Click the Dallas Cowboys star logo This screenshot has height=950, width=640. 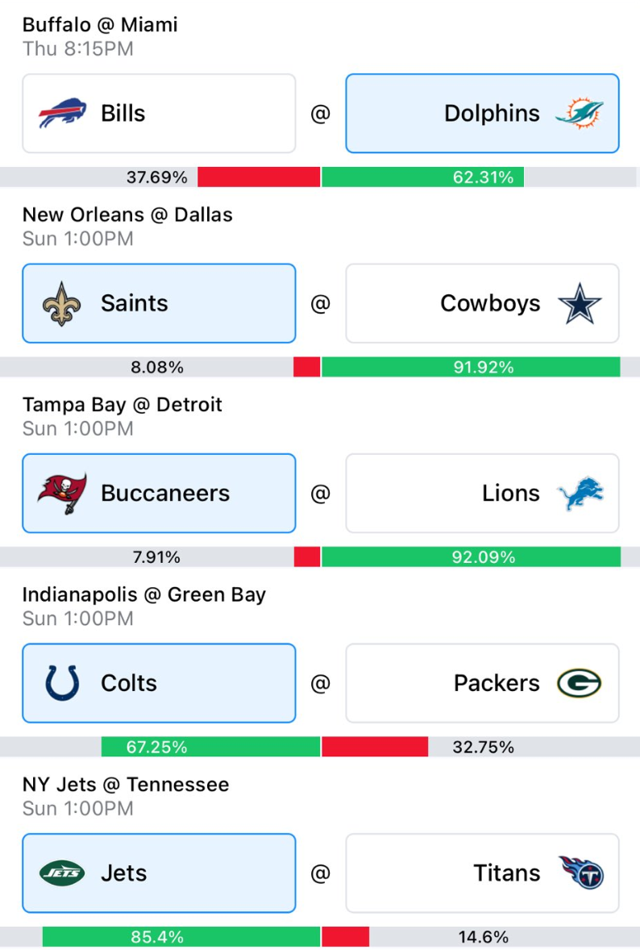(x=580, y=304)
